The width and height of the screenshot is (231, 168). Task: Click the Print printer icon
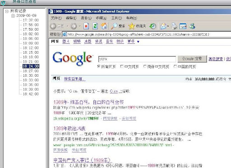click(x=174, y=26)
